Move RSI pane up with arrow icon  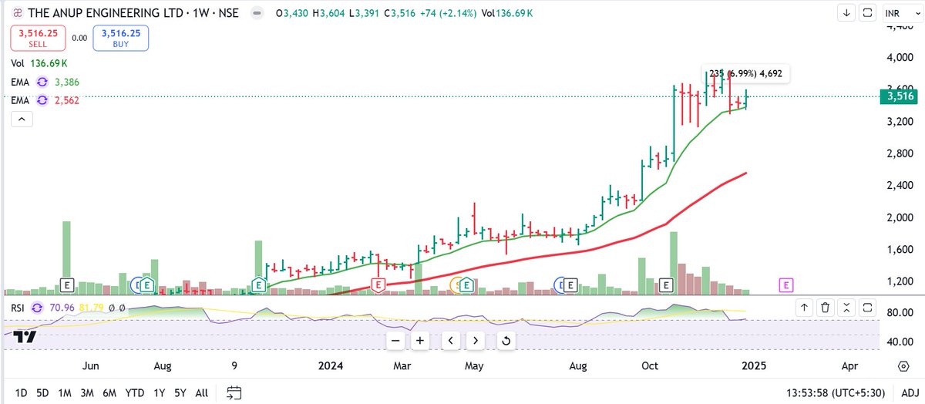pyautogui.click(x=804, y=307)
